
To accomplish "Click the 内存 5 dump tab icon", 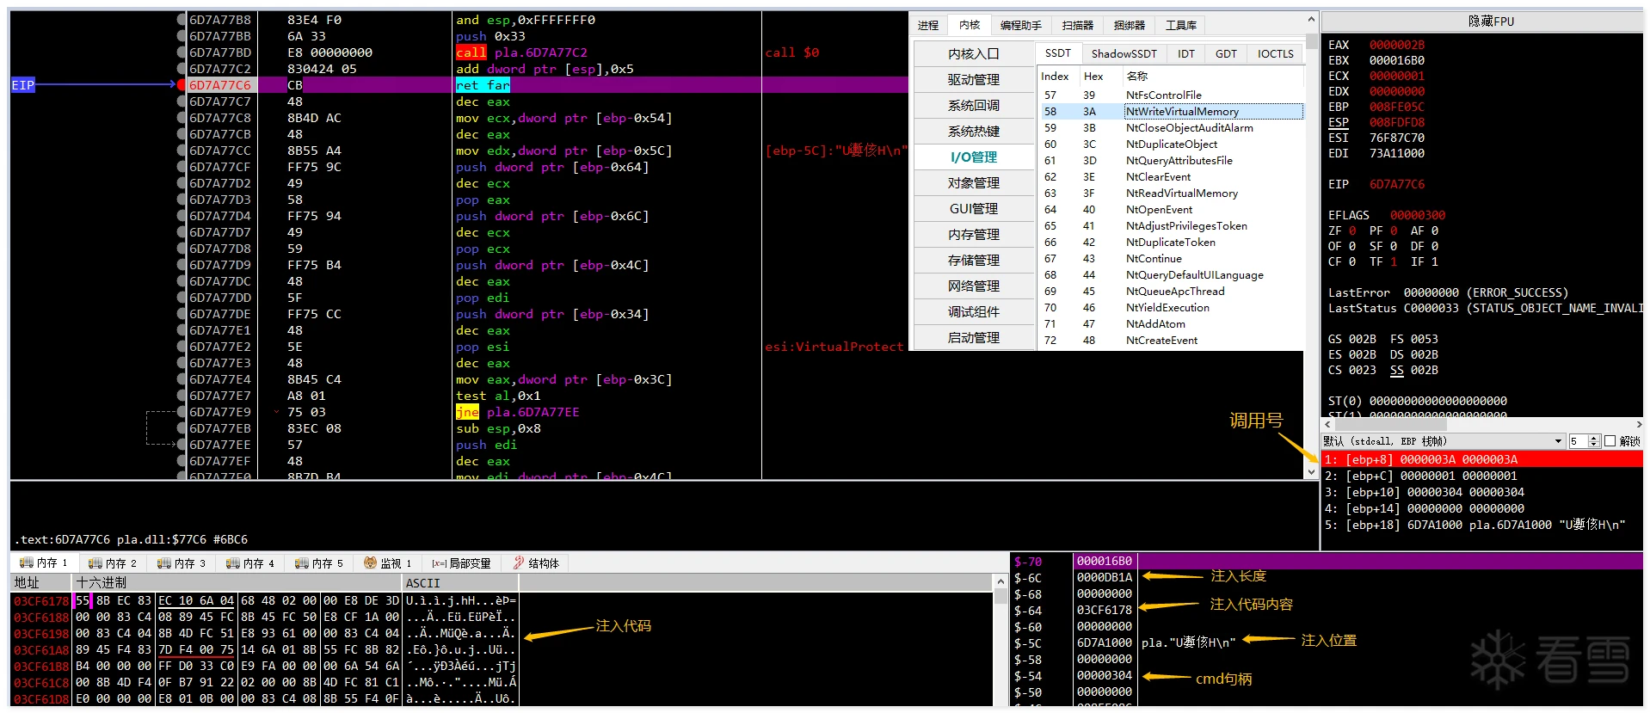I will pyautogui.click(x=301, y=563).
